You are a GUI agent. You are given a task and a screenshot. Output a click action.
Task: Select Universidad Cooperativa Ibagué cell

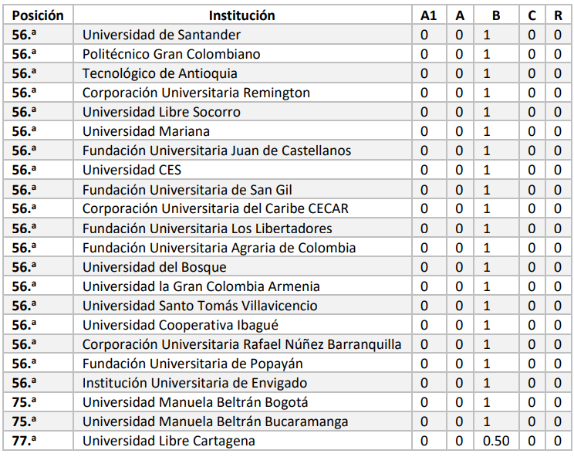(x=181, y=325)
